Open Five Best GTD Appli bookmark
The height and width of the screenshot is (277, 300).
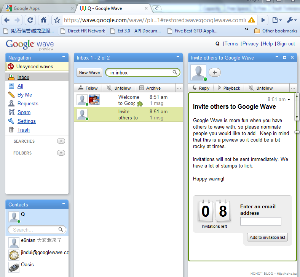coord(193,31)
